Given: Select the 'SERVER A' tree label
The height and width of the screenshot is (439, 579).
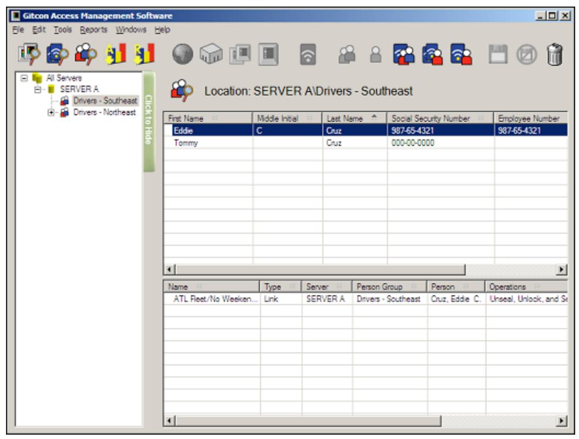Looking at the screenshot, I should [x=79, y=89].
